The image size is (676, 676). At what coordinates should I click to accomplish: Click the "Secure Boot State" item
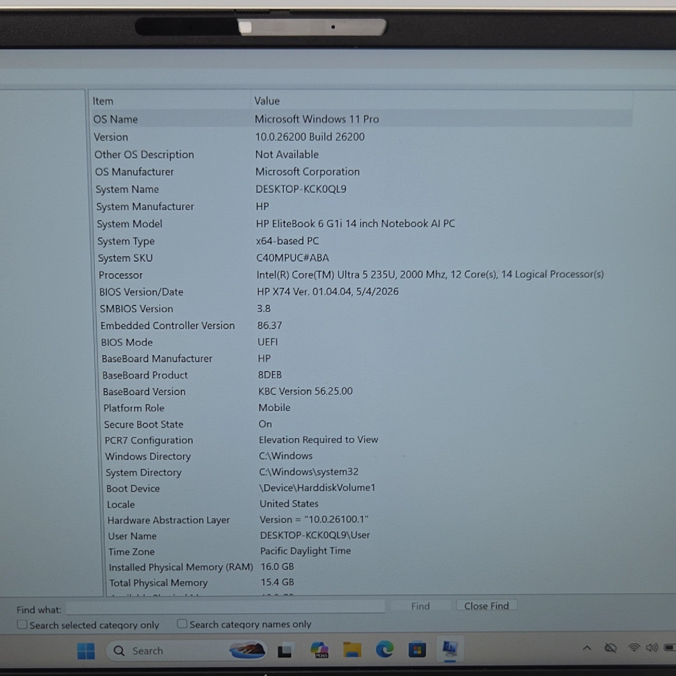[x=144, y=424]
